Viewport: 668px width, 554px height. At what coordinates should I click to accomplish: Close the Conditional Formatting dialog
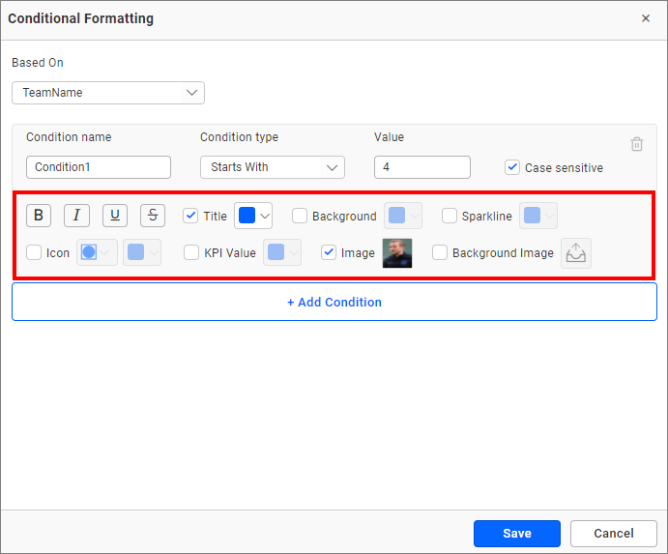tap(646, 18)
